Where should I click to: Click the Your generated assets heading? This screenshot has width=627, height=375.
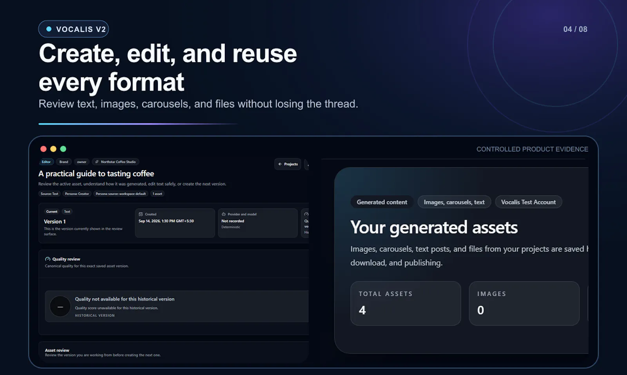tap(434, 228)
